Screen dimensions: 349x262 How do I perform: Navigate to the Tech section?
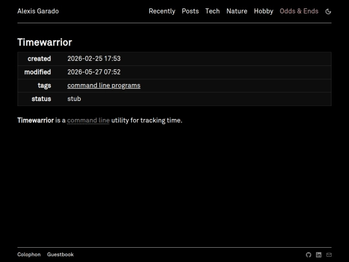(x=213, y=11)
